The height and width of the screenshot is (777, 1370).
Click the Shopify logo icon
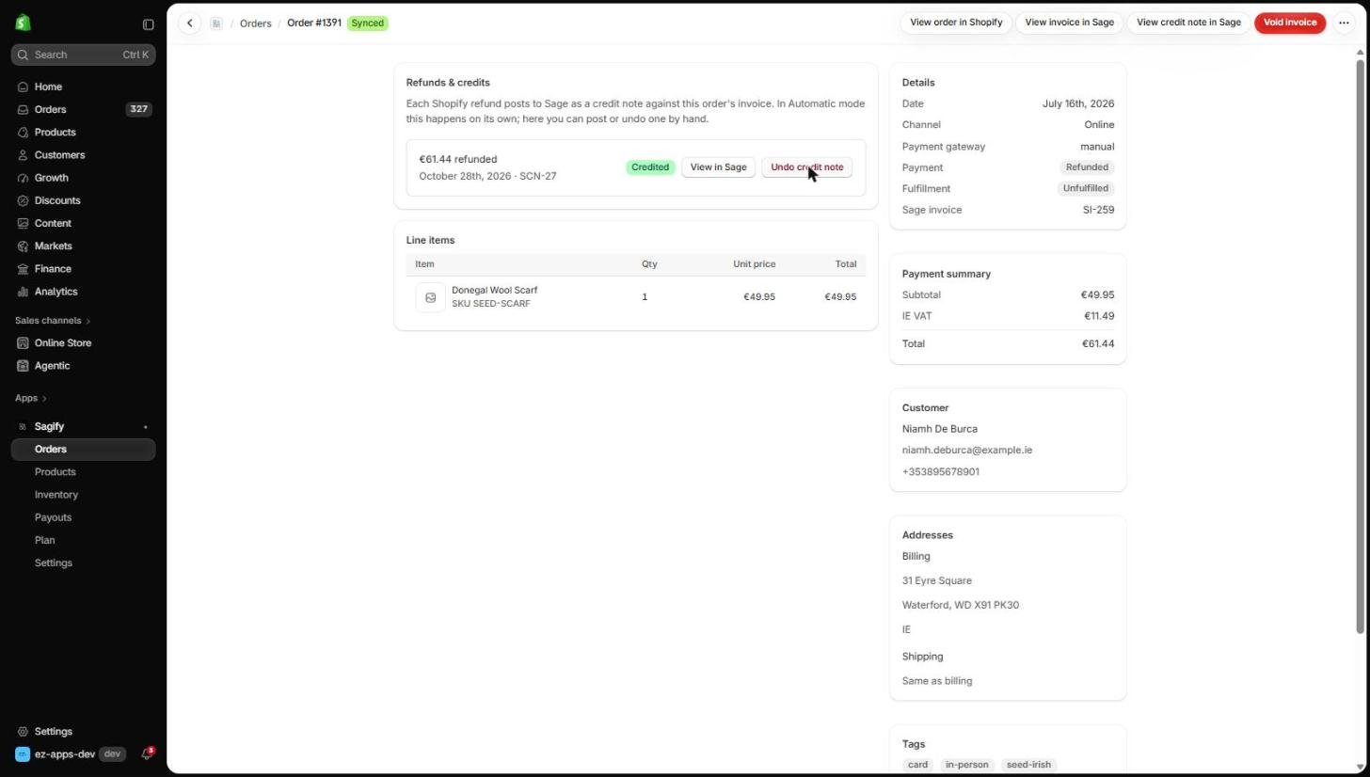coord(23,24)
